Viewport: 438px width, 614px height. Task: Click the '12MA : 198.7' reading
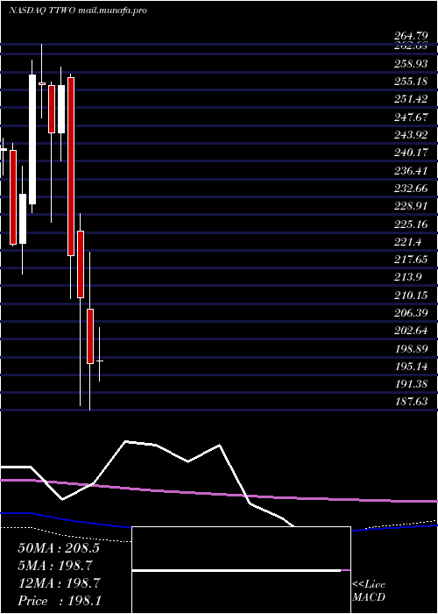pos(59,583)
